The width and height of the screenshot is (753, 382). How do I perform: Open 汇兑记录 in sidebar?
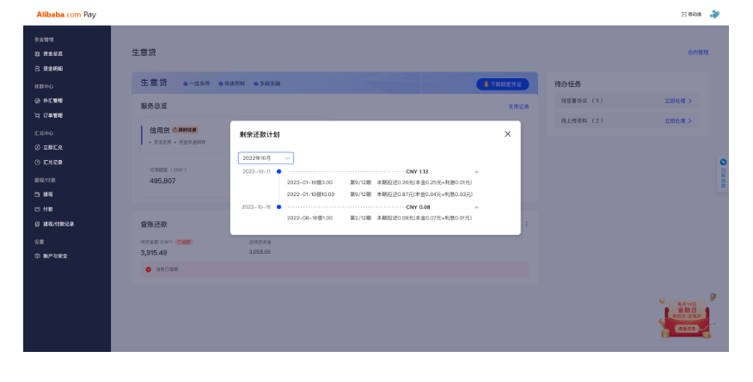point(52,163)
